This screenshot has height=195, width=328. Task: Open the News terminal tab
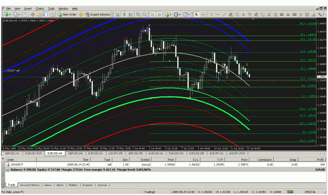tap(48, 185)
